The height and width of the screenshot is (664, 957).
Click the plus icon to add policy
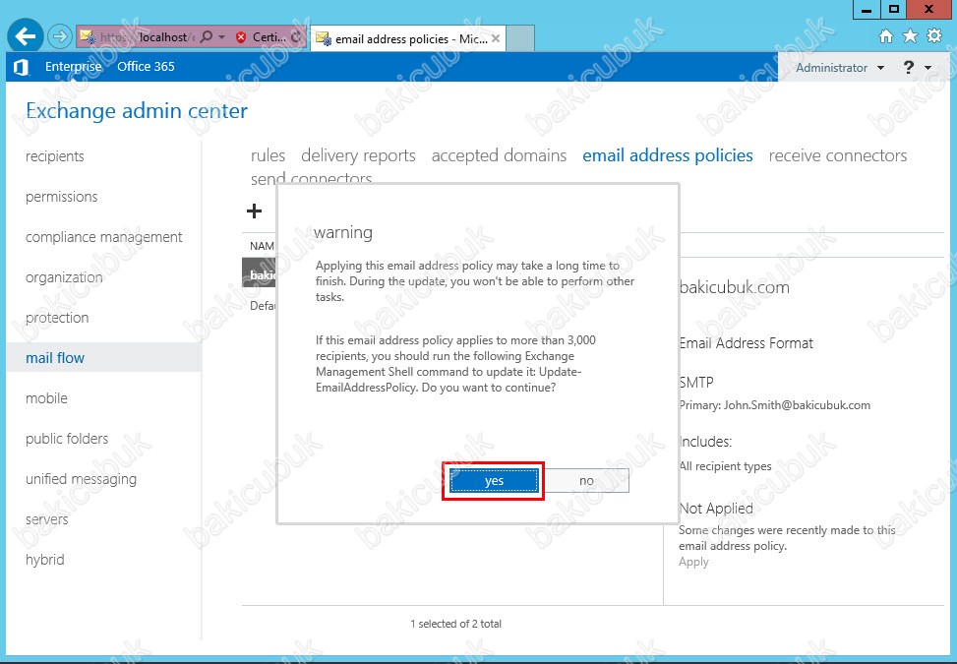pos(254,211)
